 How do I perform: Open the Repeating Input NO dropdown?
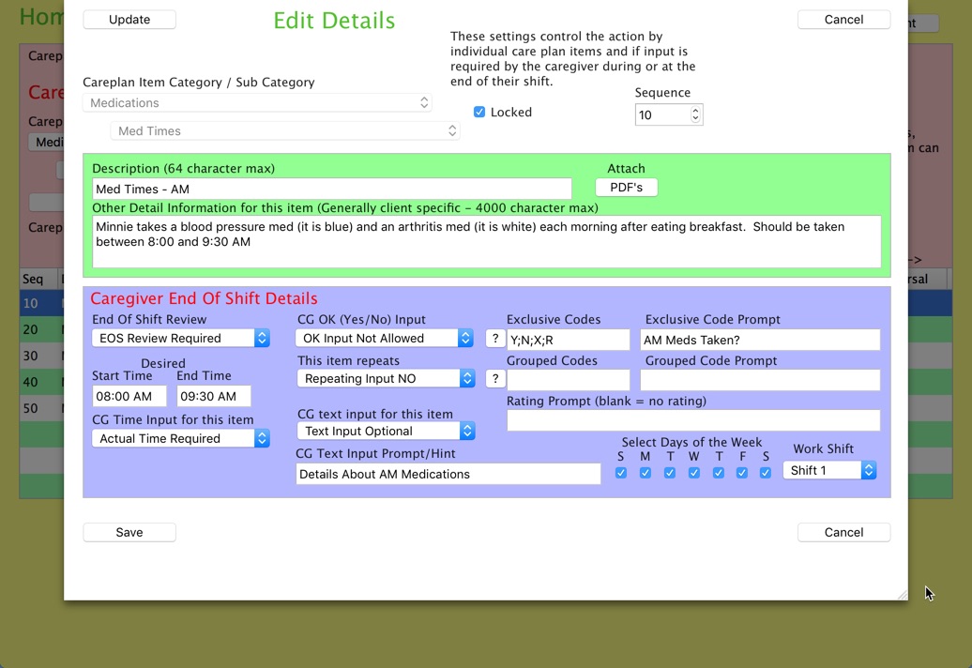[x=386, y=378]
